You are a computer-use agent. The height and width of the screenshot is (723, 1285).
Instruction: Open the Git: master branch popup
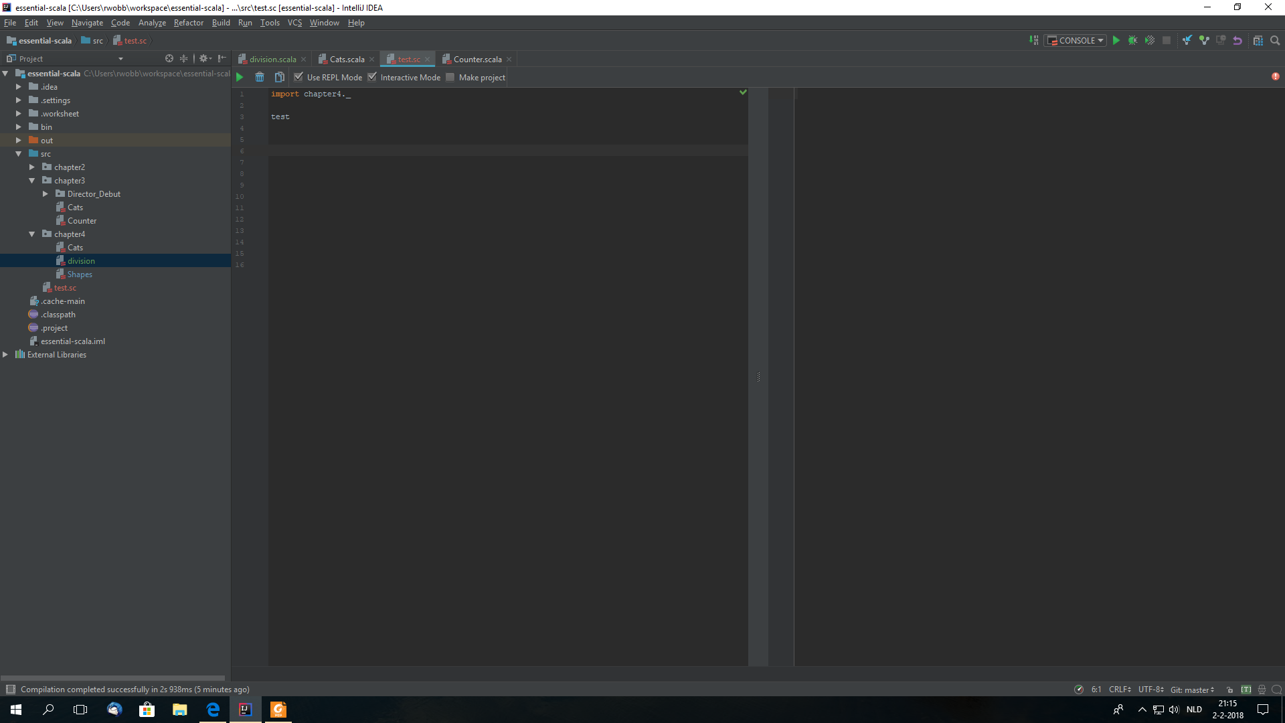pyautogui.click(x=1192, y=690)
